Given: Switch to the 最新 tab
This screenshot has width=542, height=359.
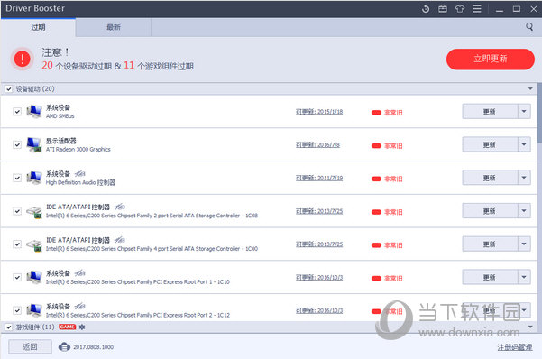Looking at the screenshot, I should 114,27.
